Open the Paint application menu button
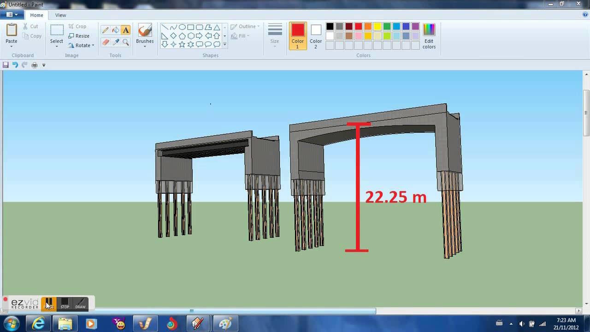Image resolution: width=590 pixels, height=332 pixels. (12, 15)
